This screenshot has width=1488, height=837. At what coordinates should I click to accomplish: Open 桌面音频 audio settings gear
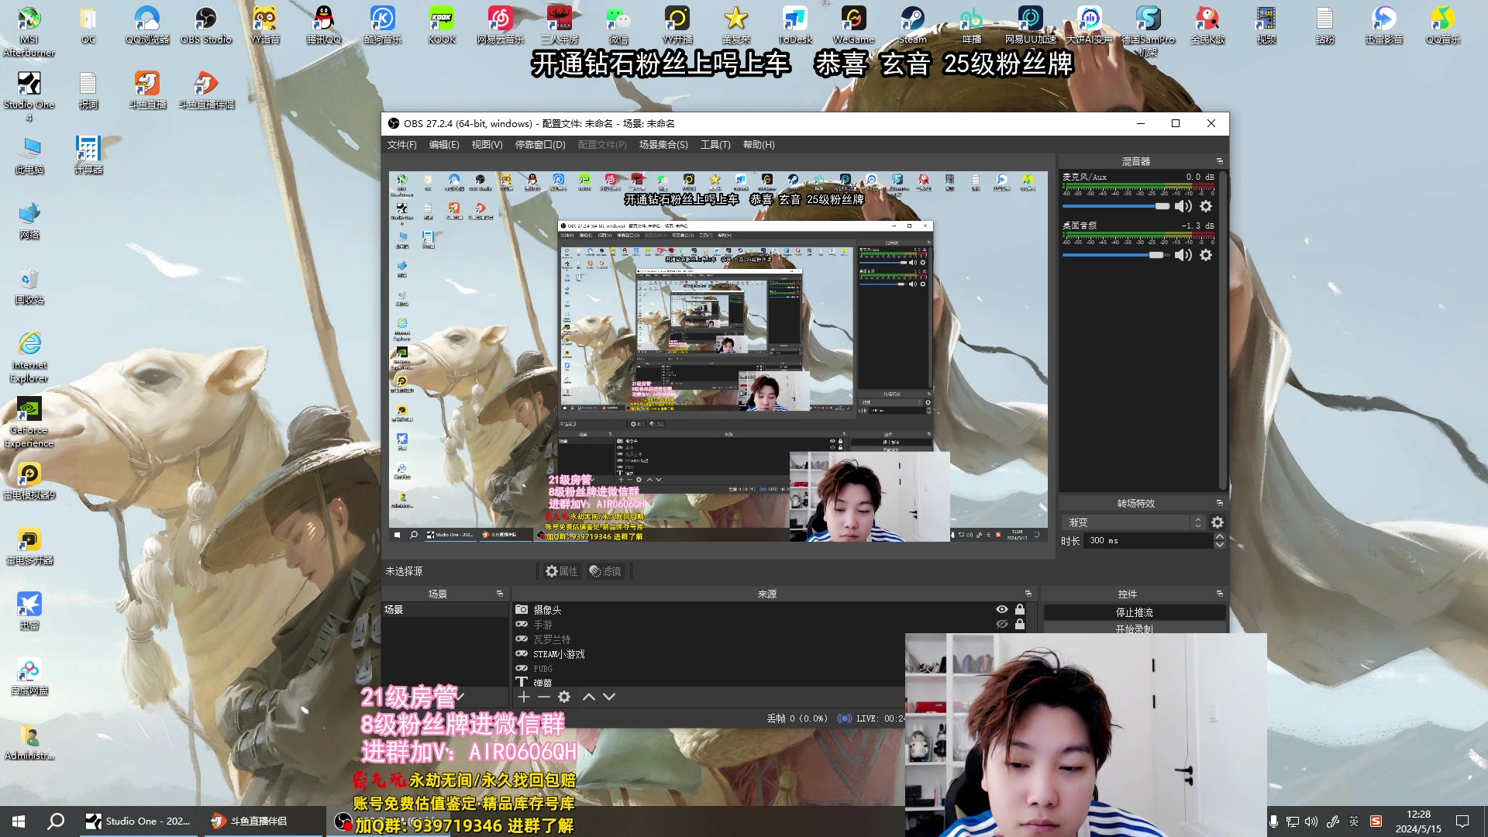[1206, 255]
